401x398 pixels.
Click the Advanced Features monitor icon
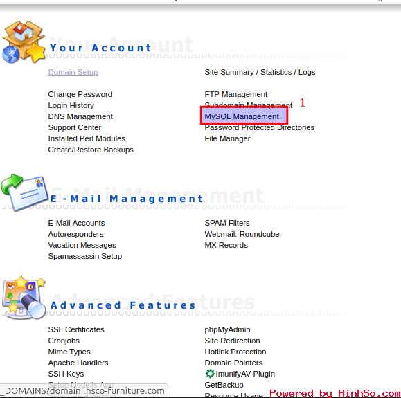[x=24, y=298]
